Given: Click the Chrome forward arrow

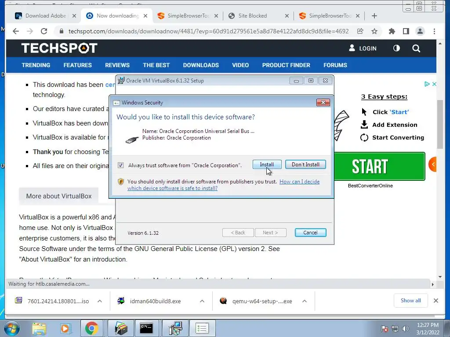Looking at the screenshot, I should coord(30,31).
